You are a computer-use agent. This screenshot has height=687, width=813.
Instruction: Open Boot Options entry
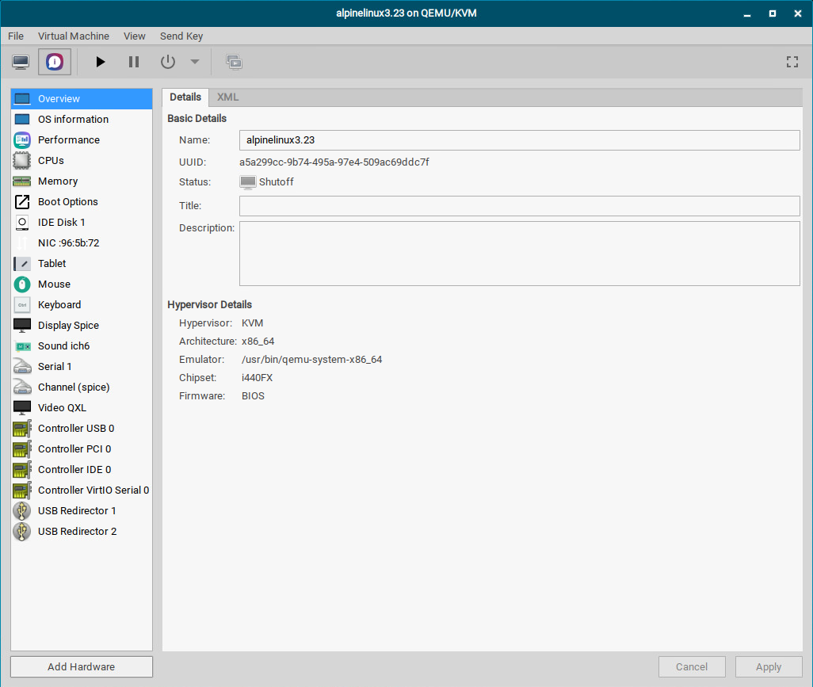tap(82, 202)
